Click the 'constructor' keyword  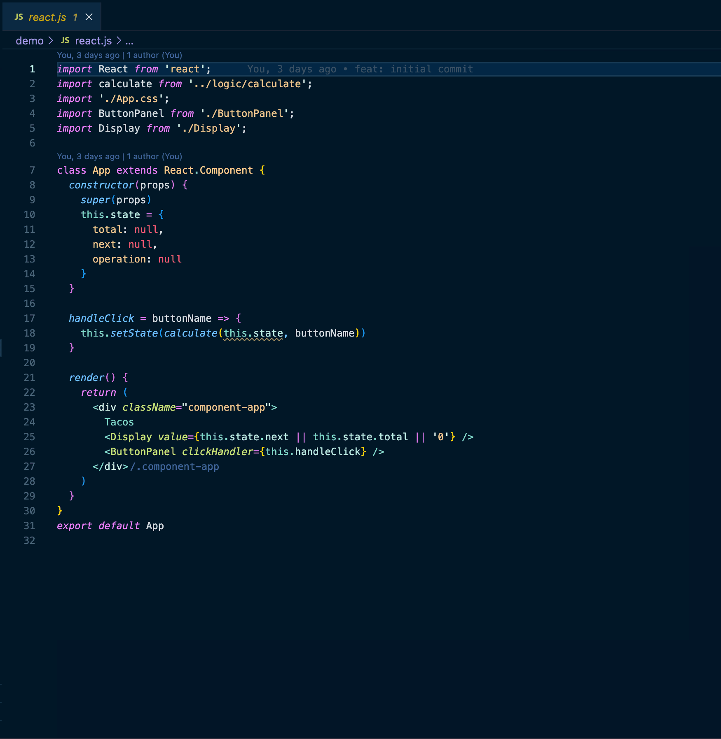(102, 185)
